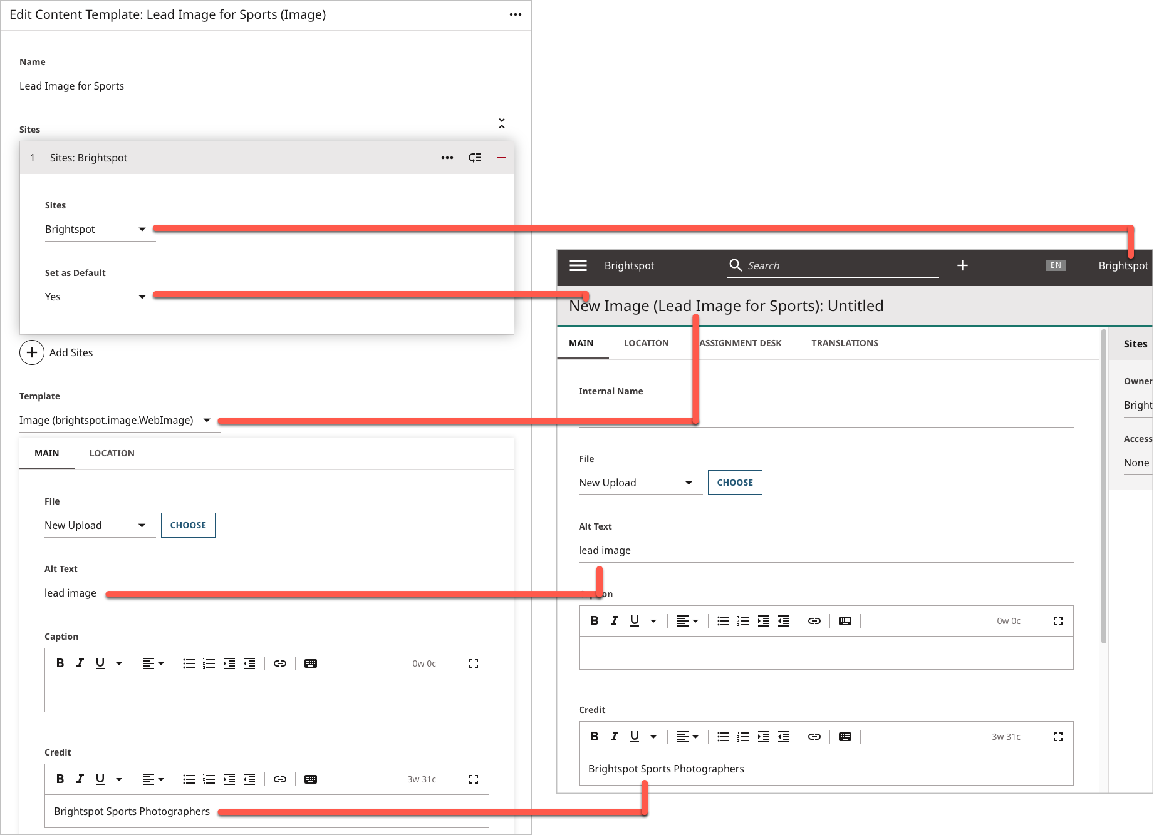This screenshot has width=1154, height=835.
Task: Open the keyboard icon in the template Caption toolbar
Action: (x=311, y=663)
